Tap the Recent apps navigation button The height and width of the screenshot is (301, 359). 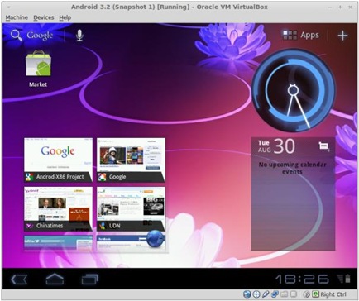[90, 279]
